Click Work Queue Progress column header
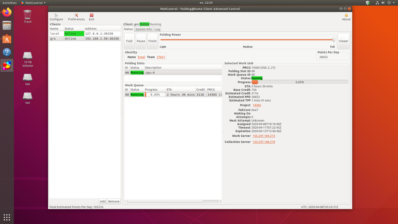The width and height of the screenshot is (398, 224). 155,90
